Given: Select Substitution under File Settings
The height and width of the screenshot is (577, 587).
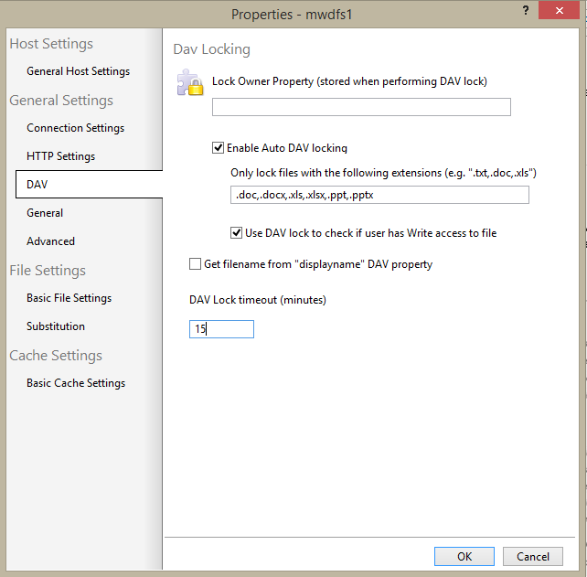Looking at the screenshot, I should (56, 326).
